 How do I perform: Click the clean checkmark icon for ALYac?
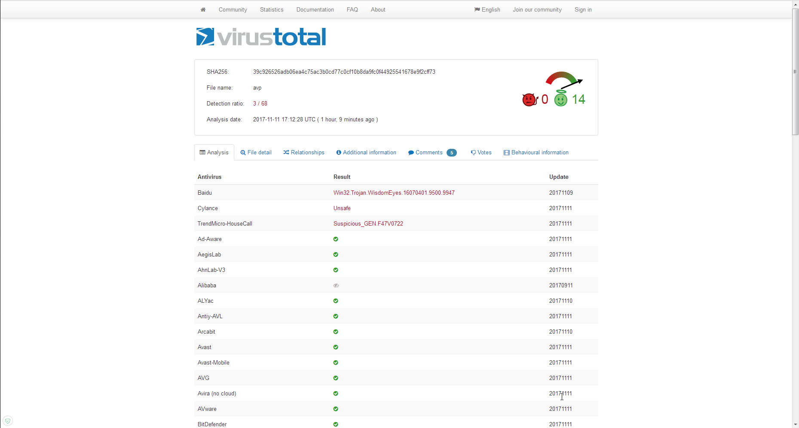(336, 301)
